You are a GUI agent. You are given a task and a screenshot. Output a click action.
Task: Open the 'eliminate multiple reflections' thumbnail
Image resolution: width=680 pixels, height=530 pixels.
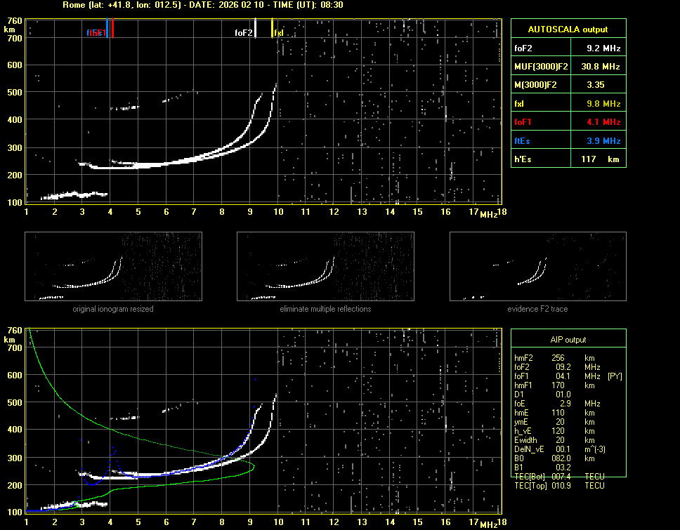(325, 266)
